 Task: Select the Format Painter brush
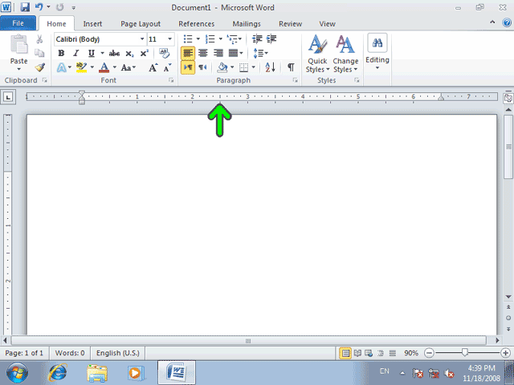(39, 67)
